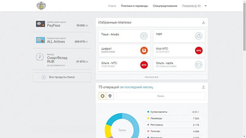Expand the user profile dropdown arrow

(x=205, y=6)
